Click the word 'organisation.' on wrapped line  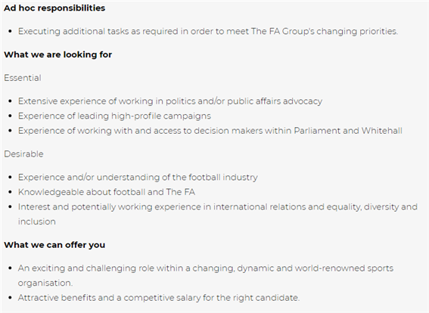[45, 283]
